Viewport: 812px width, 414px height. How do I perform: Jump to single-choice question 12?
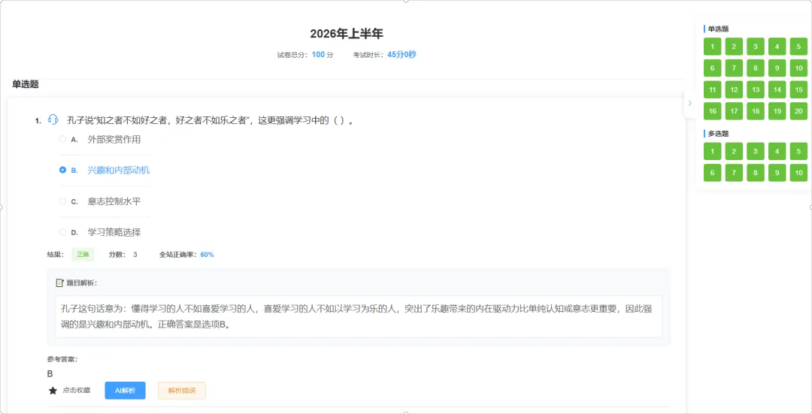pos(735,89)
